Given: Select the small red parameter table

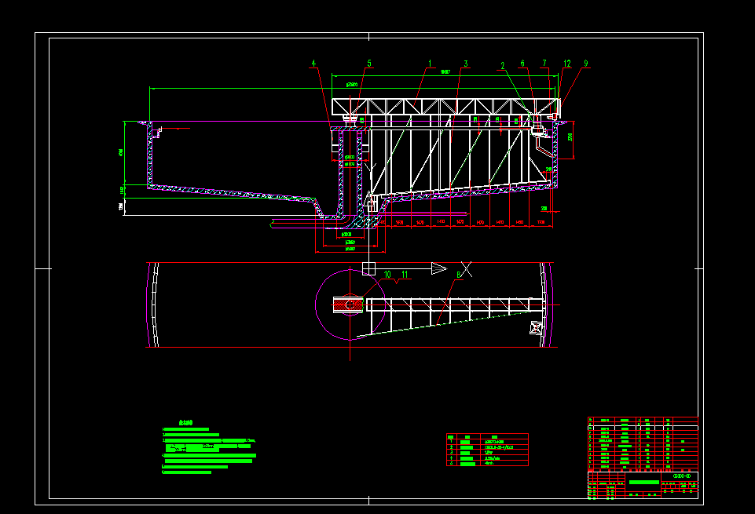Looking at the screenshot, I should coord(487,450).
